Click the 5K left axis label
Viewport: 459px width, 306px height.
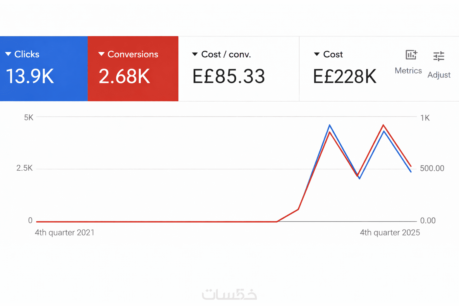pos(29,117)
